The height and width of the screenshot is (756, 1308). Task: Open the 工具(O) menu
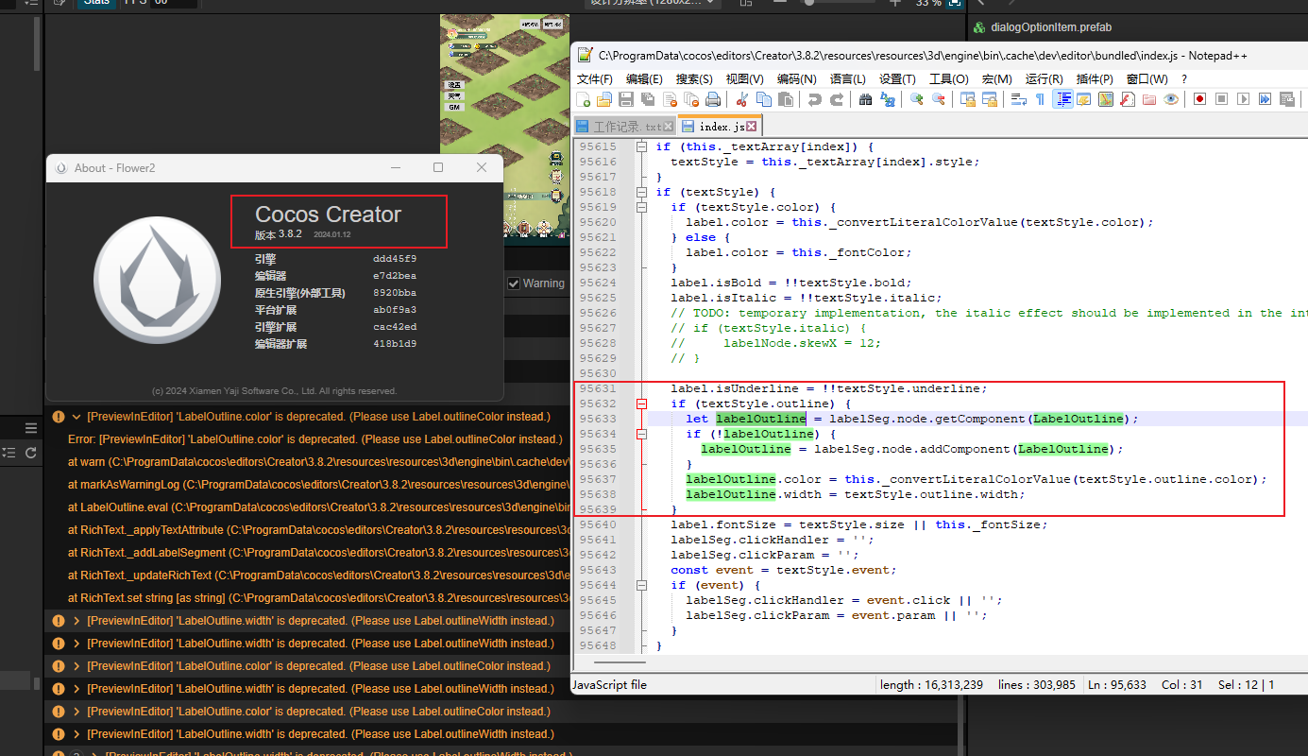pyautogui.click(x=948, y=79)
